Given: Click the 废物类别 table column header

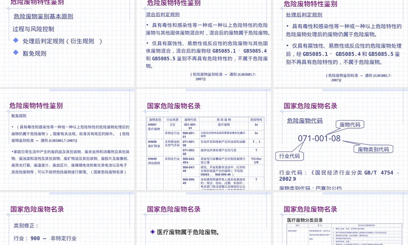Looking at the screenshot, I should pyautogui.click(x=155, y=120).
